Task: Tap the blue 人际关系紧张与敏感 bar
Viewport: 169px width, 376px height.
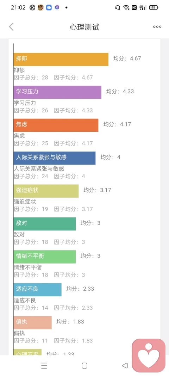Action: [x=55, y=158]
